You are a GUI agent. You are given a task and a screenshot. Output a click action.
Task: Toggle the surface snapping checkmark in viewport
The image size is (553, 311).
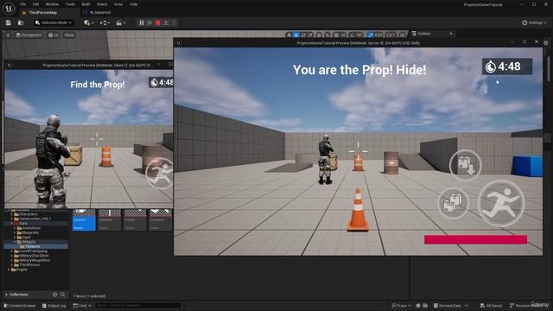[371, 35]
